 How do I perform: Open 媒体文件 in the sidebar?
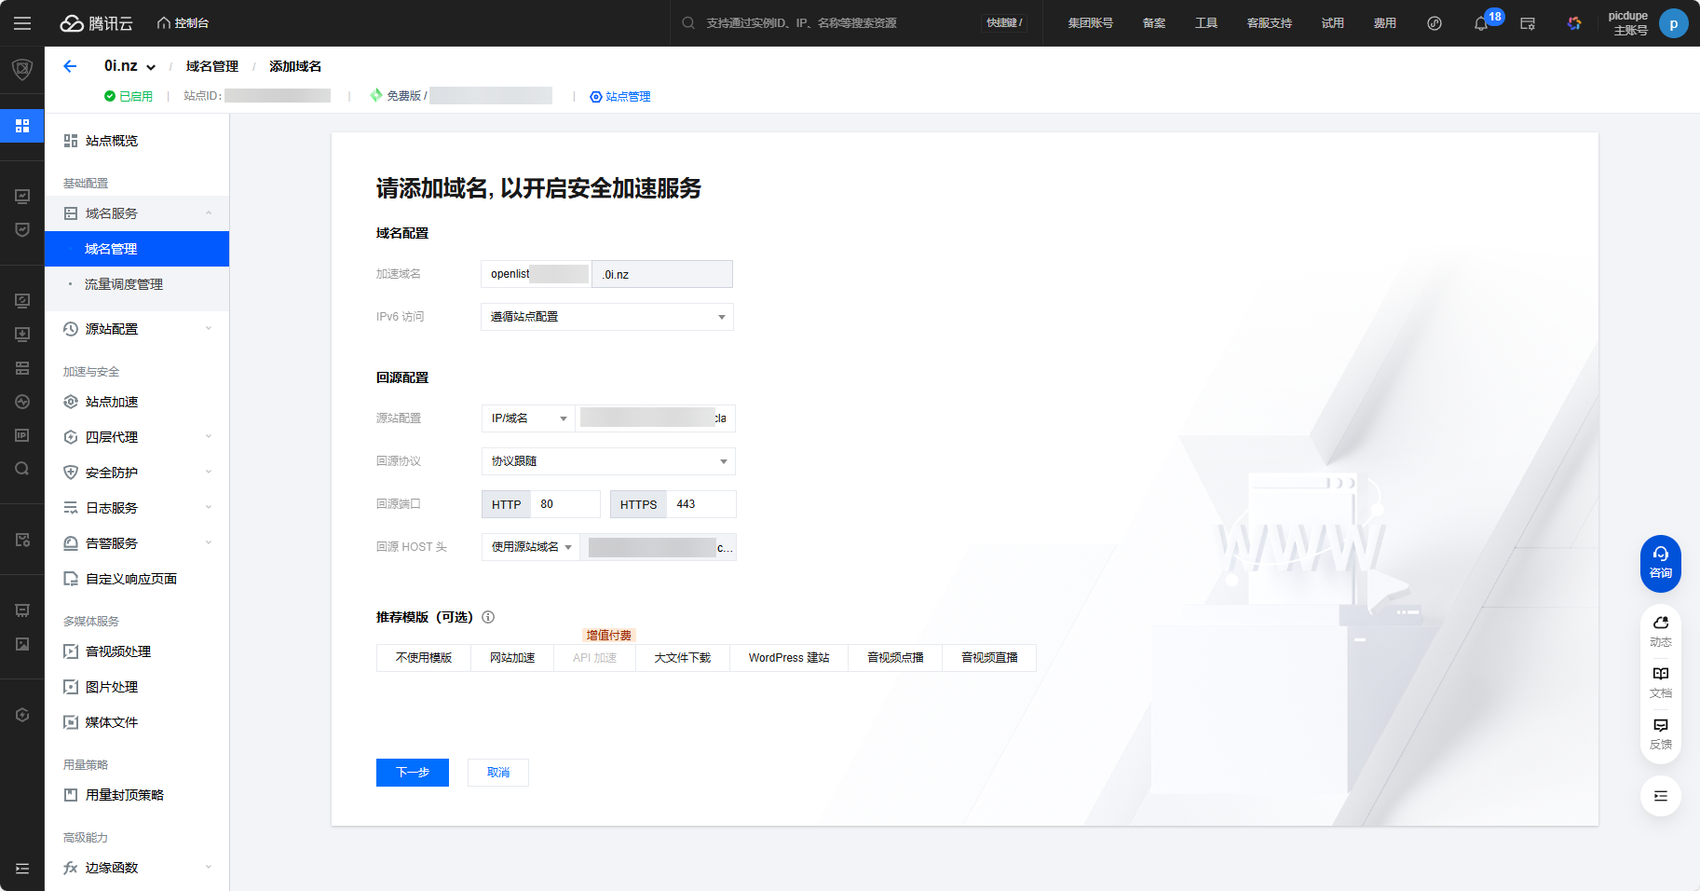coord(137,722)
